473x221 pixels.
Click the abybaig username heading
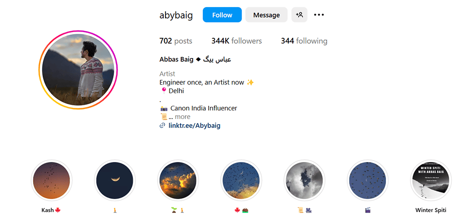click(176, 15)
